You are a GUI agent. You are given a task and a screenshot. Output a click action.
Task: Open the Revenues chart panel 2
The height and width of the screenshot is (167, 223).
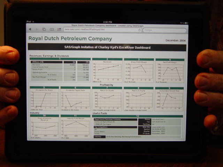107,70
